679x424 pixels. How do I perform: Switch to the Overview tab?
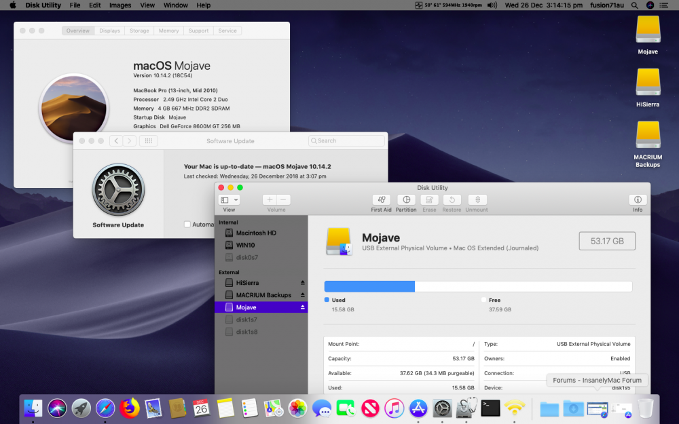coord(78,31)
